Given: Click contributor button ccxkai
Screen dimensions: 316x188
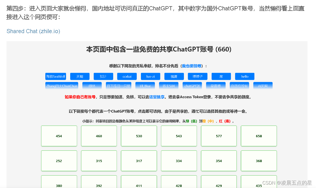Looking at the screenshot, I should pos(127,76).
